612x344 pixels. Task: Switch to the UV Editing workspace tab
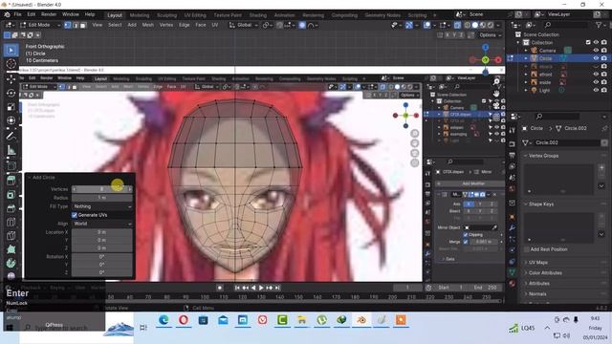click(195, 15)
